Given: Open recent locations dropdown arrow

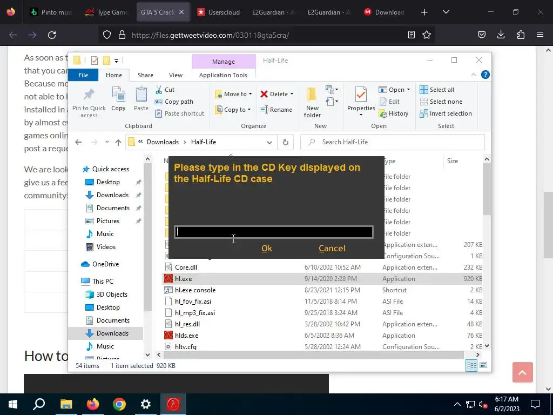Looking at the screenshot, I should tap(107, 142).
